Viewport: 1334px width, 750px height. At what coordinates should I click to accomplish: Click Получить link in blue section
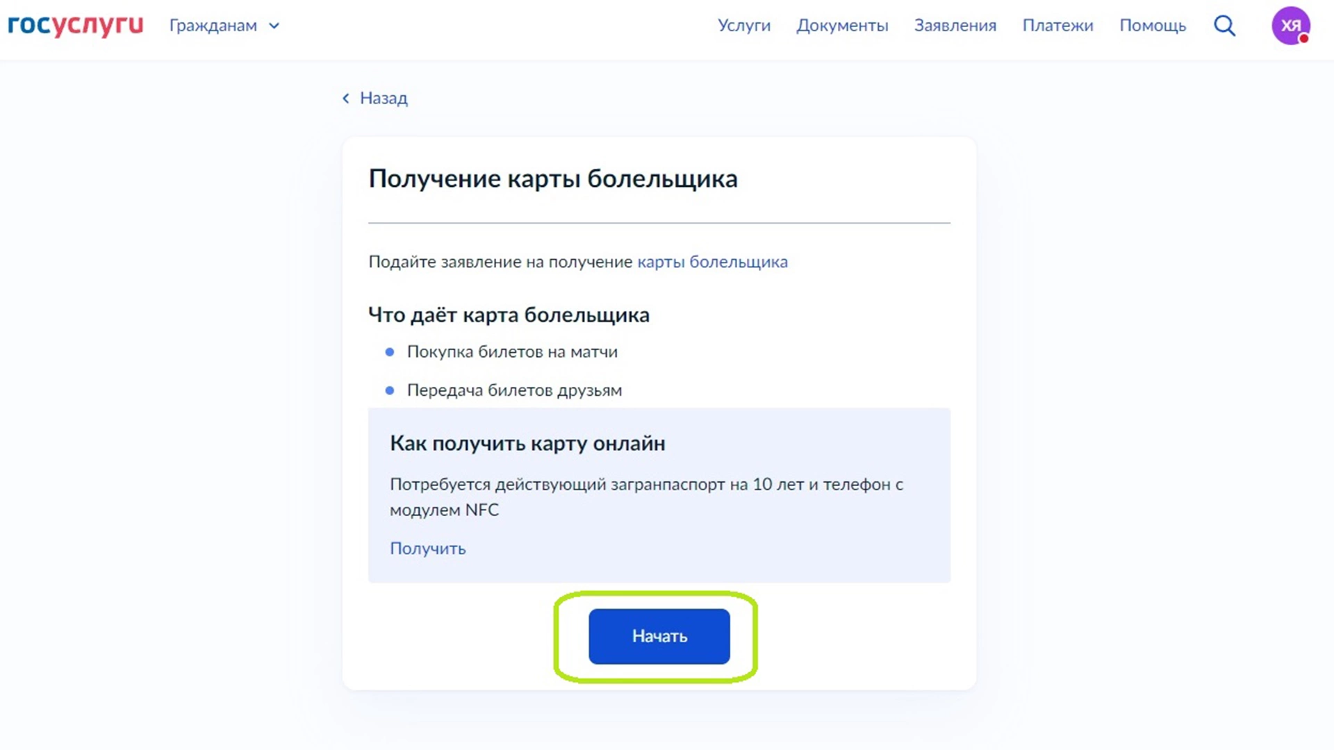tap(427, 548)
